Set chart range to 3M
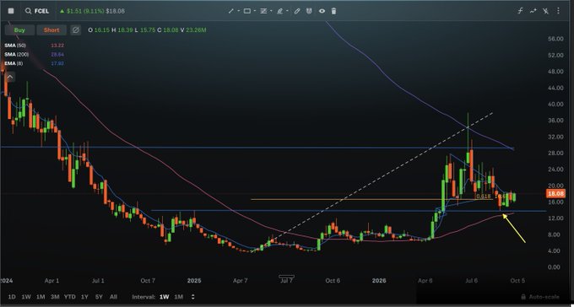Screen dimensions: 574x307 pyautogui.click(x=55, y=297)
